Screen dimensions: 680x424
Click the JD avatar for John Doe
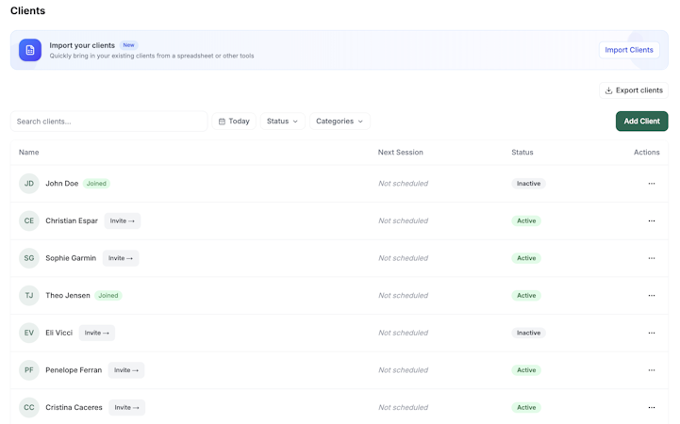(x=29, y=184)
